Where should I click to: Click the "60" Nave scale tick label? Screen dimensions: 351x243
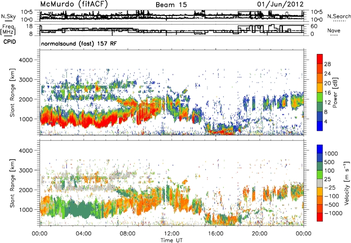point(314,26)
